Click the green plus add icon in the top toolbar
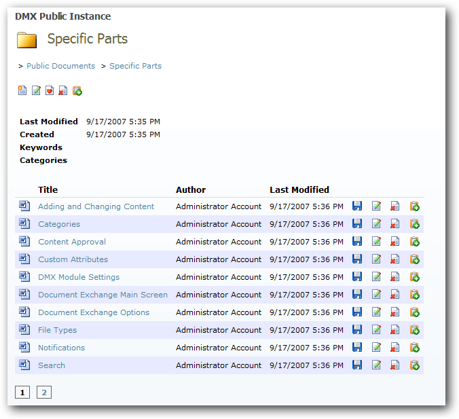Image resolution: width=459 pixels, height=419 pixels. tap(77, 90)
